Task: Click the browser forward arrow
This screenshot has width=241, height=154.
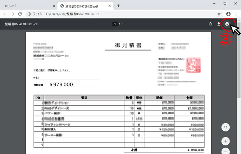Action: point(13,14)
